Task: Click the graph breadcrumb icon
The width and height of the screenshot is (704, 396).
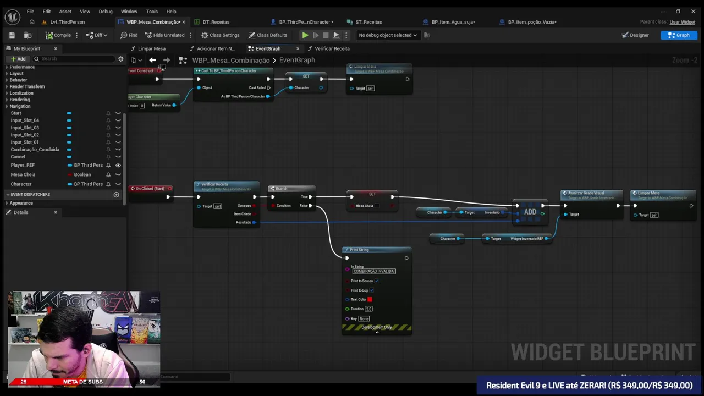Action: (183, 60)
